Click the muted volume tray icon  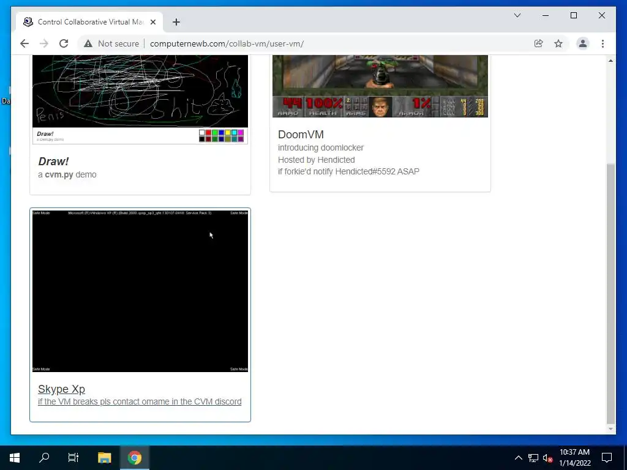(547, 458)
